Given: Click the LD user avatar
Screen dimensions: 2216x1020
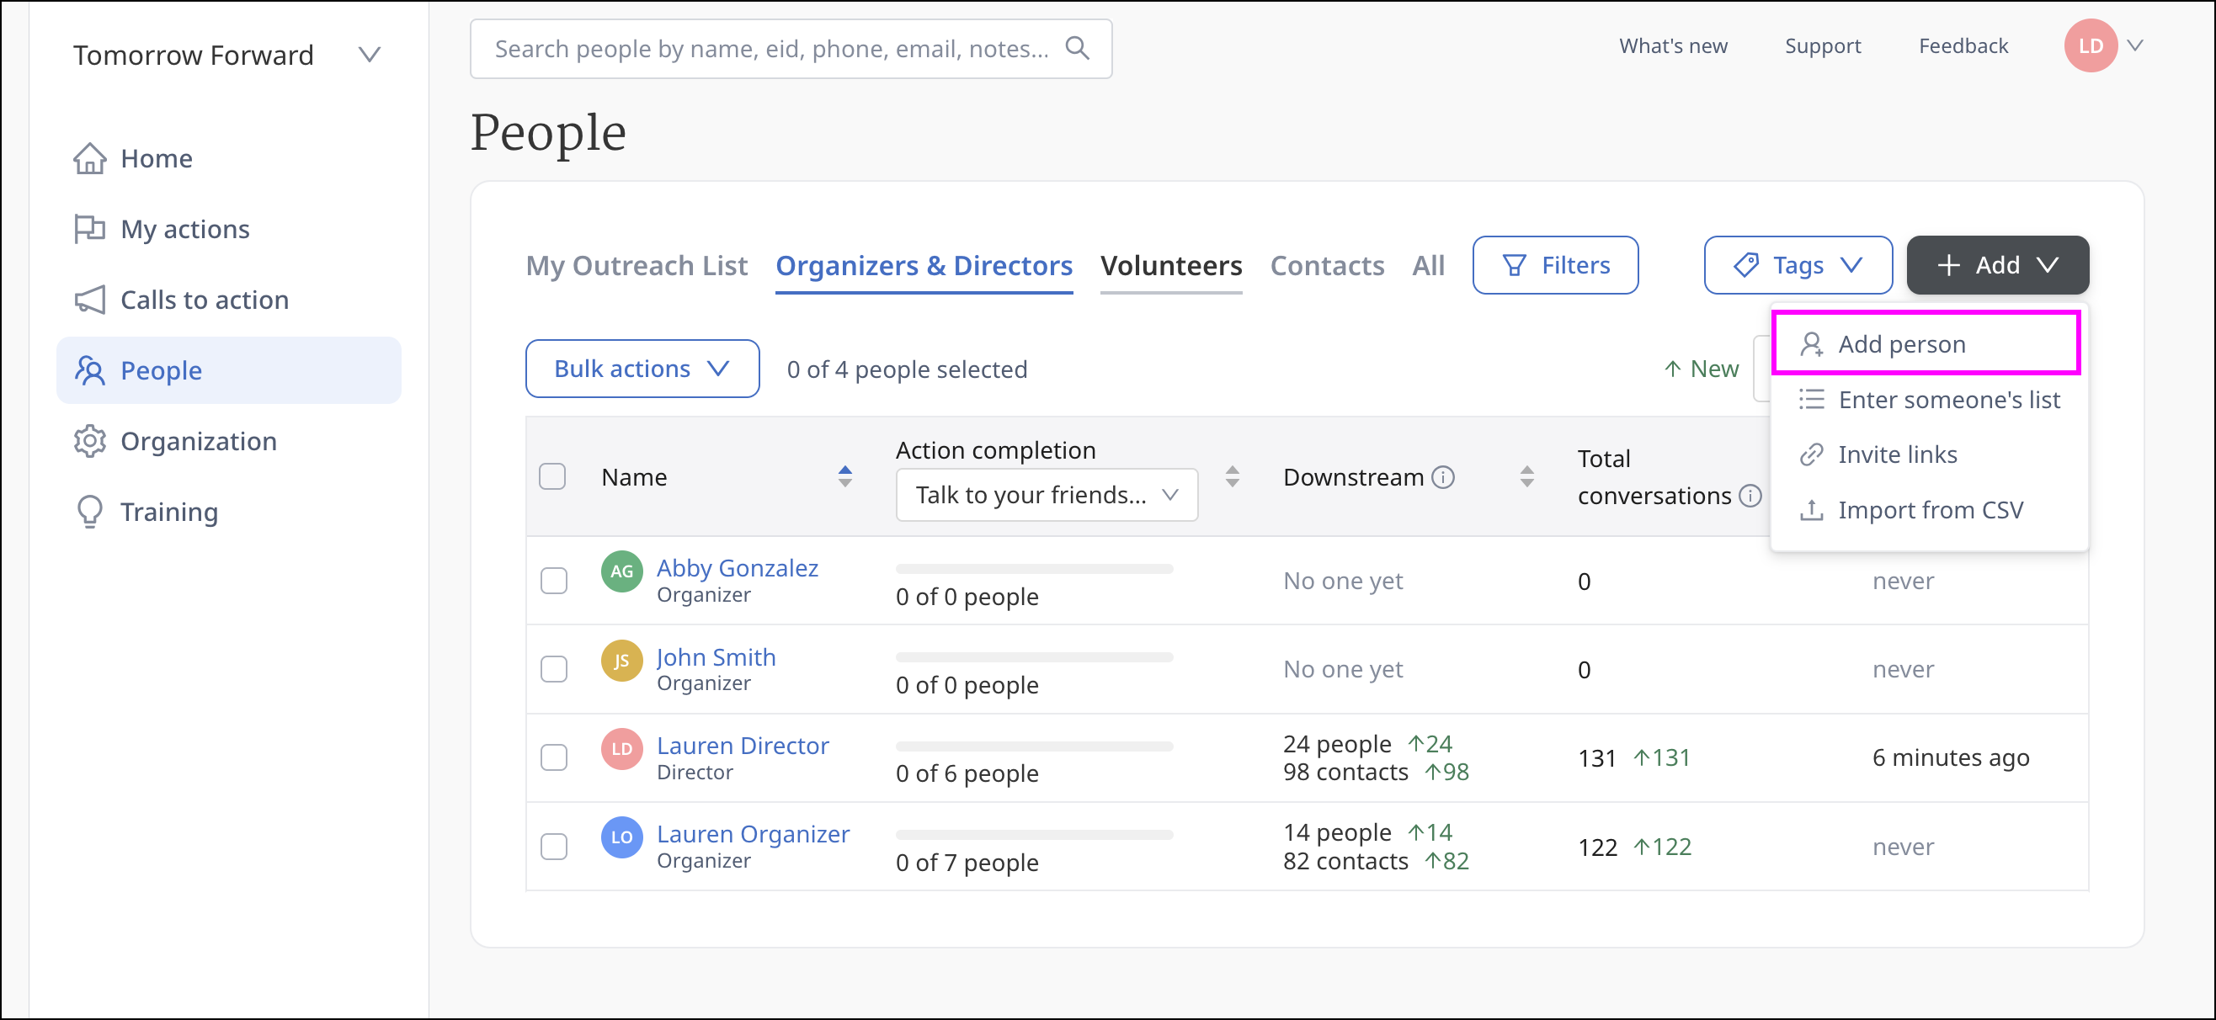Looking at the screenshot, I should (x=2090, y=45).
